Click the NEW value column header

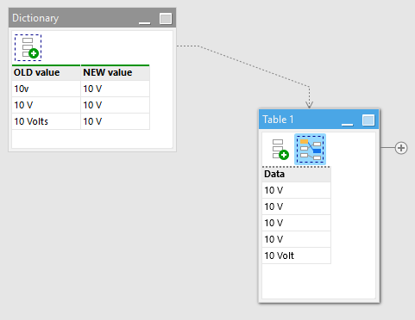115,73
